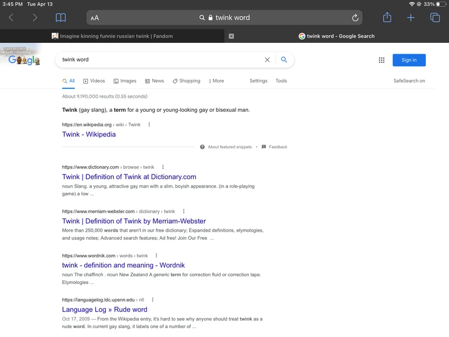Tap the AA reader text size button
This screenshot has height=337, width=449.
pyautogui.click(x=95, y=18)
